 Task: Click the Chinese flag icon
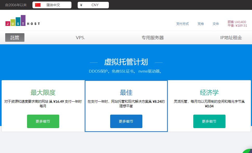38,5
